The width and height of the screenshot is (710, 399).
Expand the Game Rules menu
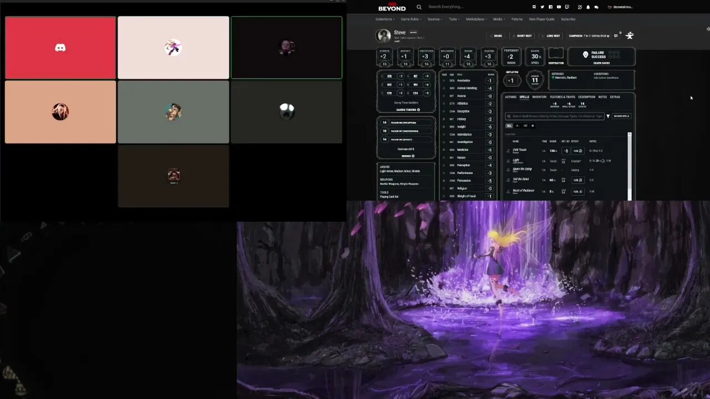411,19
